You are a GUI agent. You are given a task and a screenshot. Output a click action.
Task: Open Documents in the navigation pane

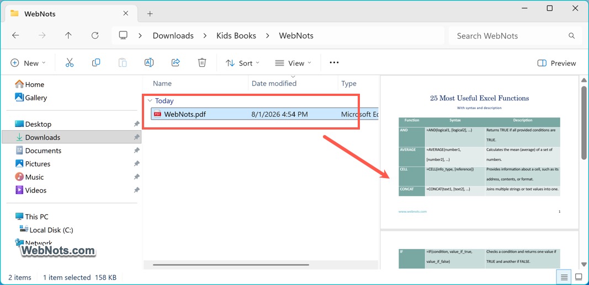click(x=38, y=150)
